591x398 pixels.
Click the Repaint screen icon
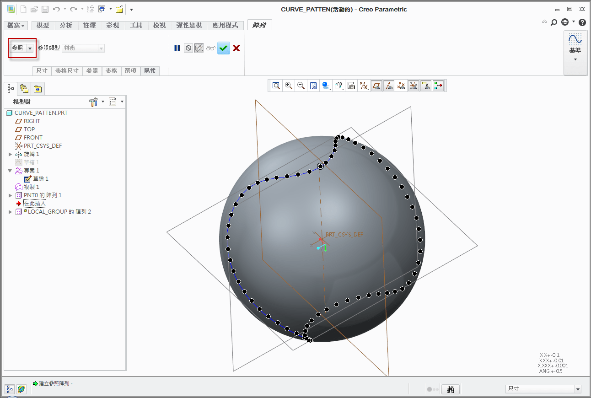[313, 86]
